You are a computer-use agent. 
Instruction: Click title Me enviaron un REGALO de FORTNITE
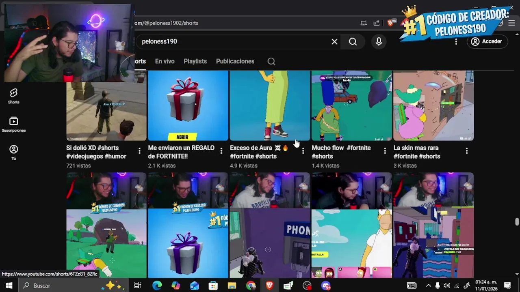(181, 152)
